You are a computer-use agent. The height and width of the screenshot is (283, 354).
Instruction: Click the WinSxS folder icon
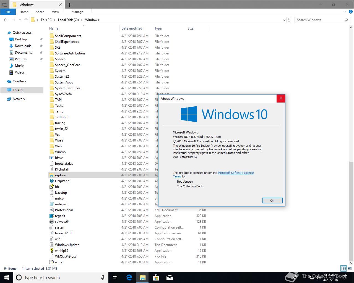51,152
